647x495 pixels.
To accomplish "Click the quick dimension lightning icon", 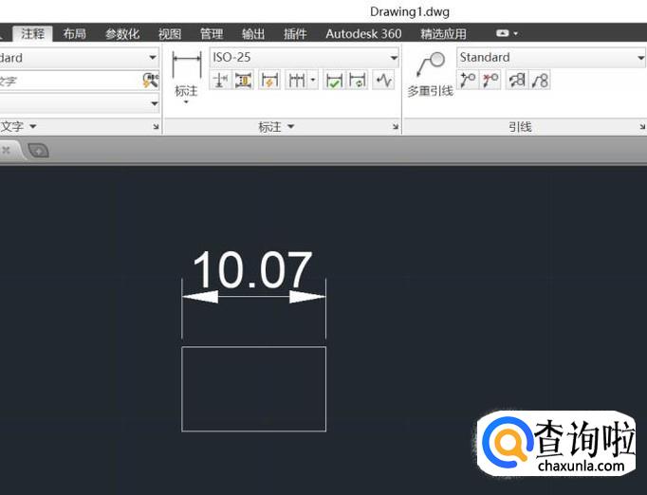I will (269, 81).
